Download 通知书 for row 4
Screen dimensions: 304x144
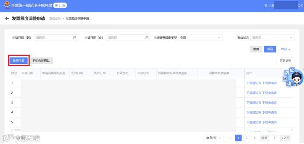(254, 112)
